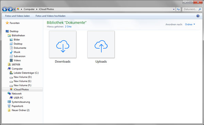Open the Downloads cloud folder thumbnail

[63, 44]
